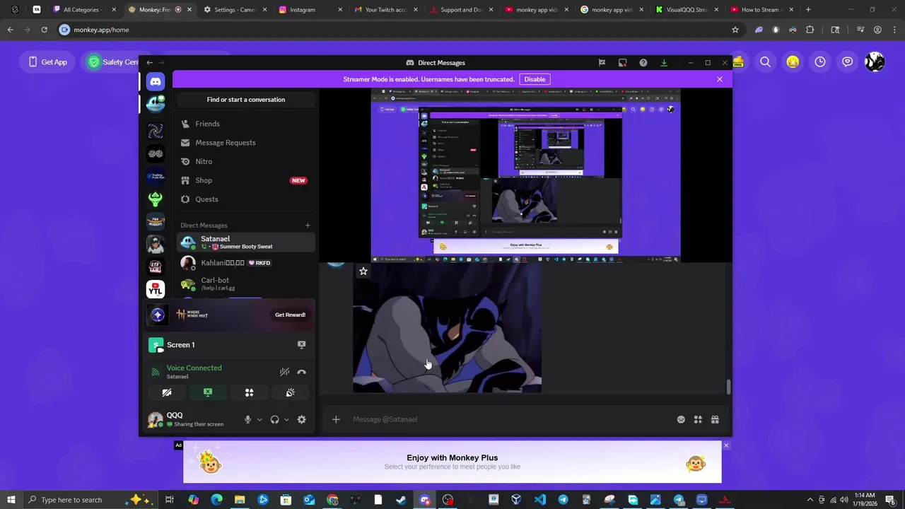The height and width of the screenshot is (509, 905).
Task: Send a gift with the gift icon
Action: click(715, 419)
